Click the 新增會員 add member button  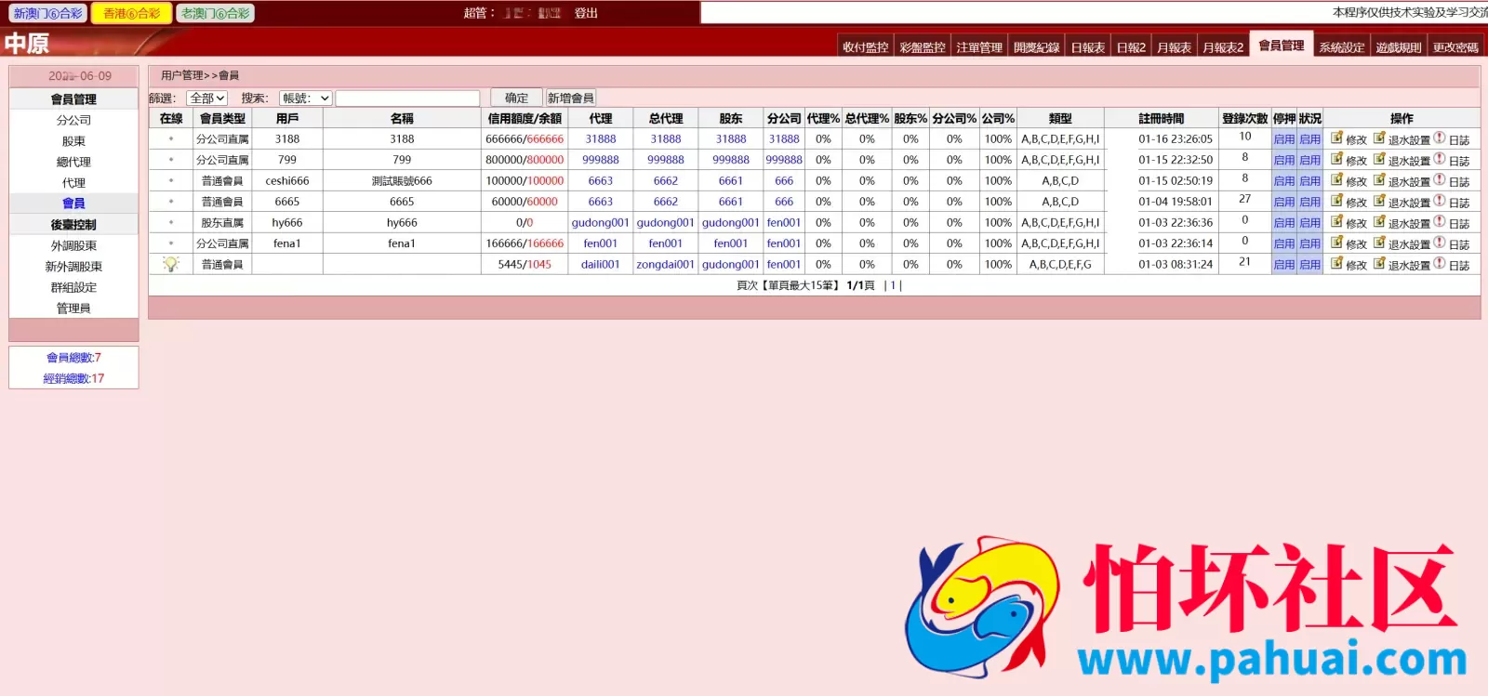[570, 98]
